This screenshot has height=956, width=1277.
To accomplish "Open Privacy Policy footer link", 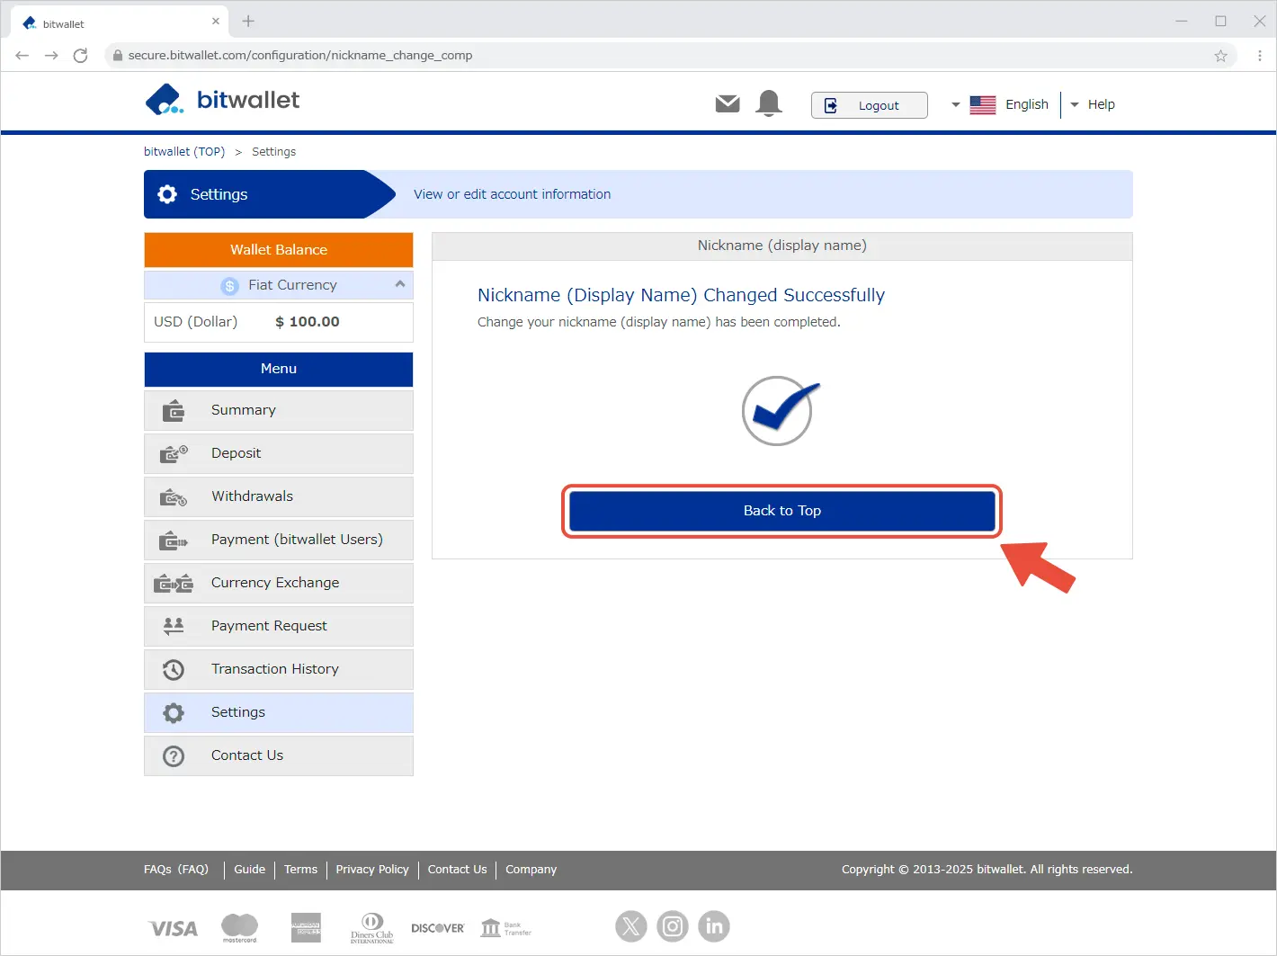I will click(x=372, y=870).
